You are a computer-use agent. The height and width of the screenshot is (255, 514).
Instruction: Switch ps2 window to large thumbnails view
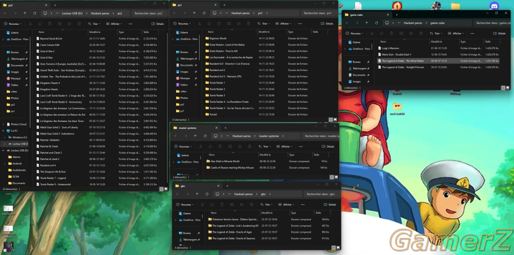(x=166, y=189)
